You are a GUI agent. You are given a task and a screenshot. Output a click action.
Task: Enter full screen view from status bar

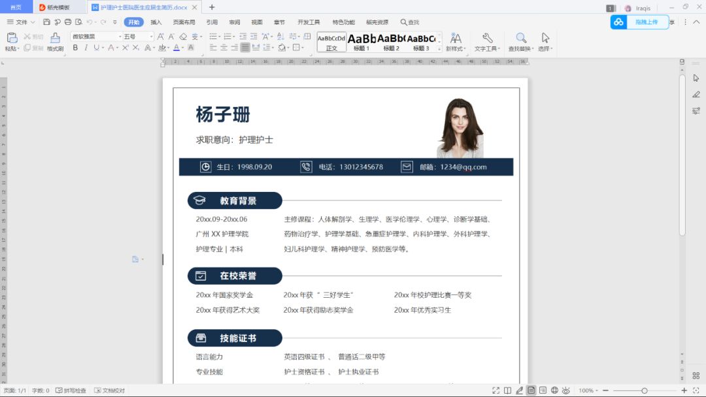[496, 390]
